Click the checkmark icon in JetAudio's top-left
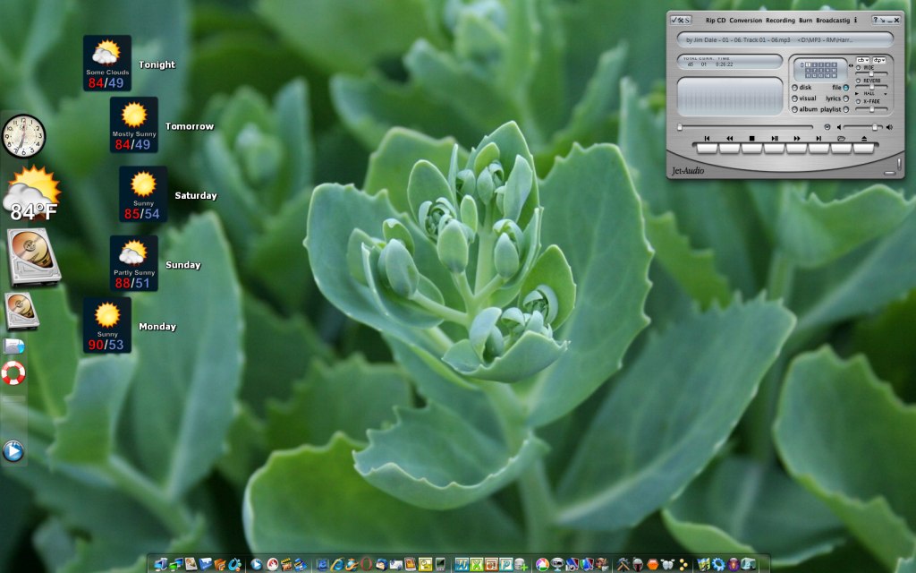The image size is (916, 573). 674,20
